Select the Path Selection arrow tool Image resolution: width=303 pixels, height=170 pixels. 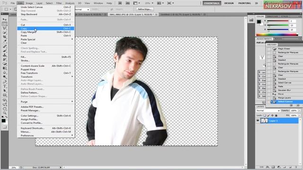[x=5, y=91]
